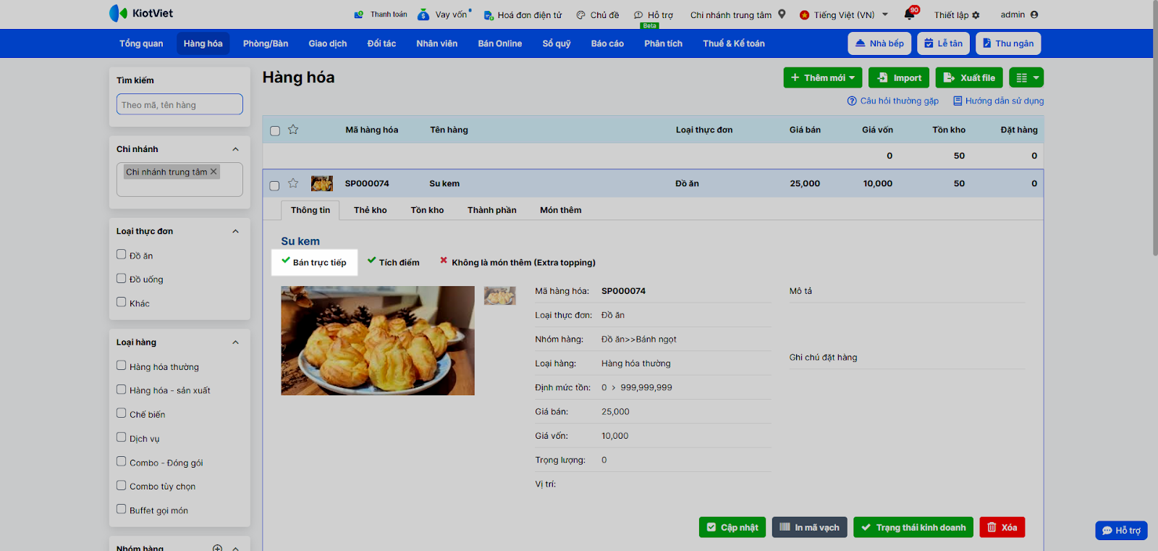1158x551 pixels.
Task: Collapse the Nhóm hàng panel chevron
Action: 235,548
